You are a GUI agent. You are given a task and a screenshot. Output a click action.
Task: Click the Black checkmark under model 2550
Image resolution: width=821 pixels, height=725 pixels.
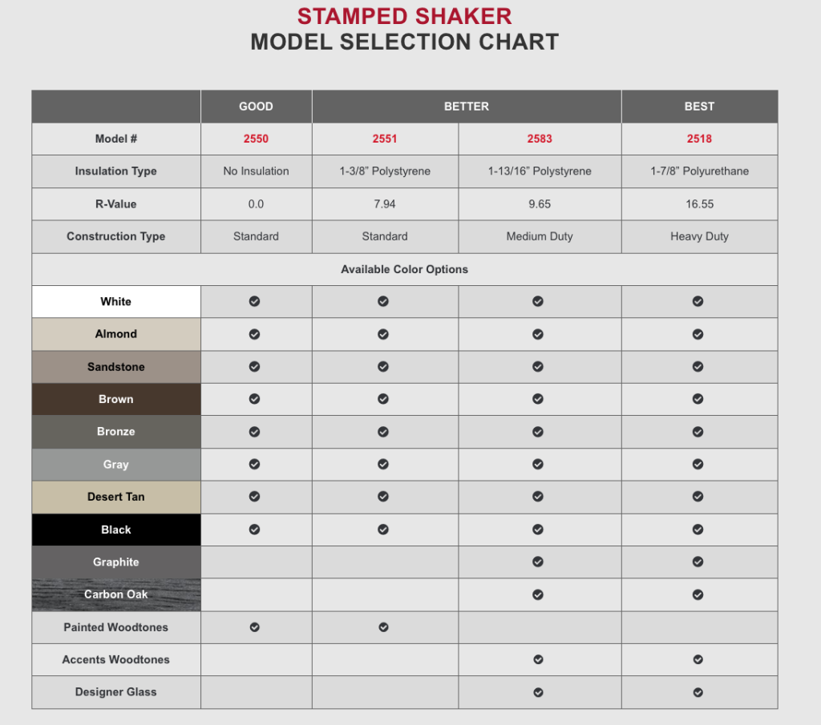[254, 530]
